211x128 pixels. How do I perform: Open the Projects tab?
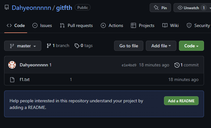(143, 25)
